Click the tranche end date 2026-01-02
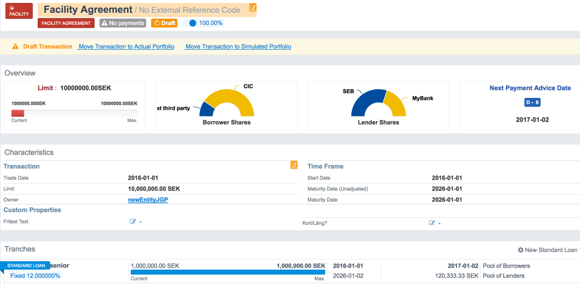The image size is (580, 285). (348, 276)
